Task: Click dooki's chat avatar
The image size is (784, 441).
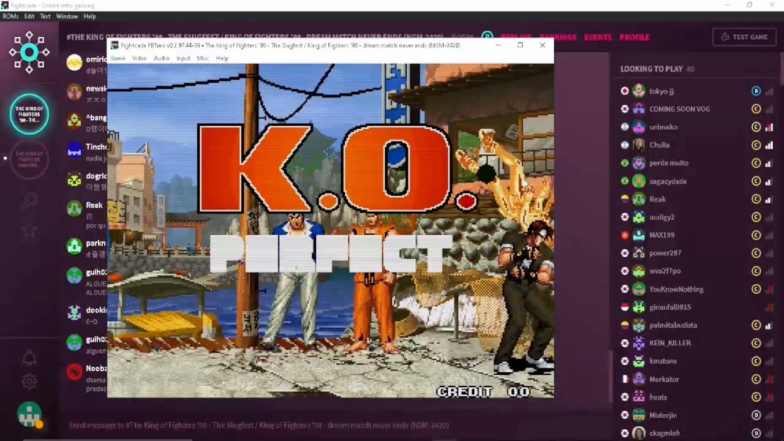Action: (x=74, y=313)
